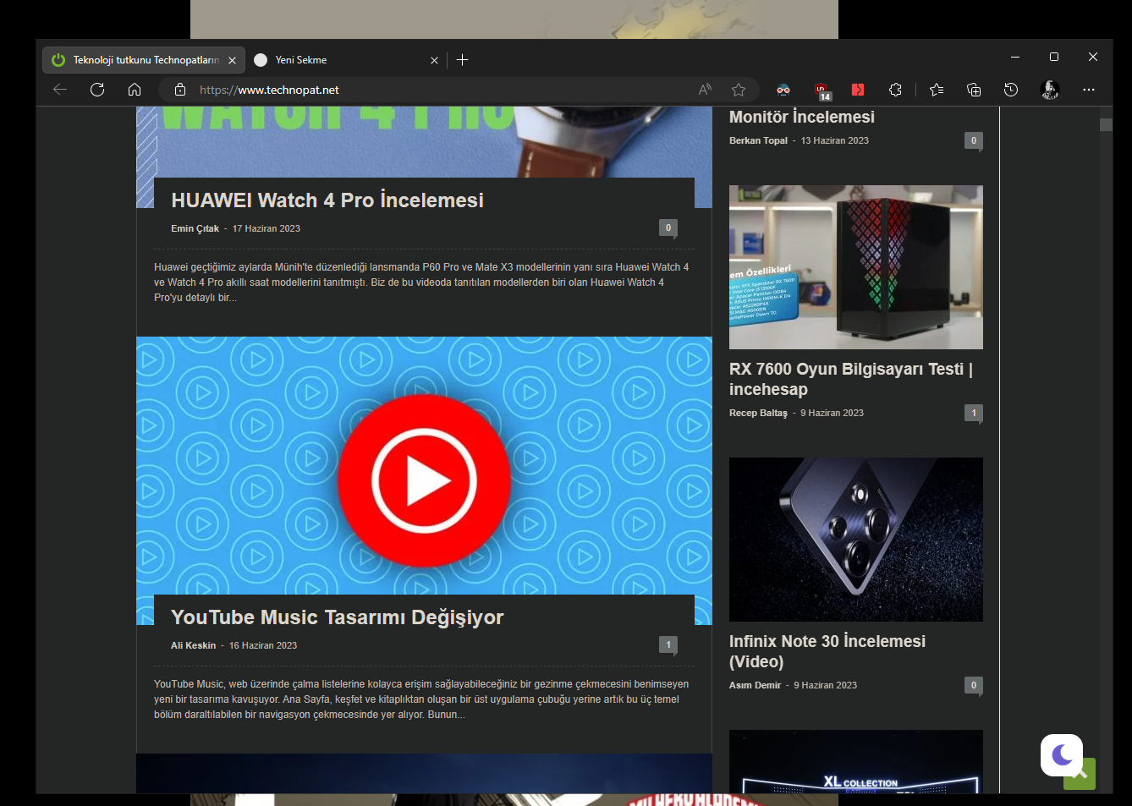Activate the Read Aloud icon
Screen dimensions: 1132x806
(705, 90)
